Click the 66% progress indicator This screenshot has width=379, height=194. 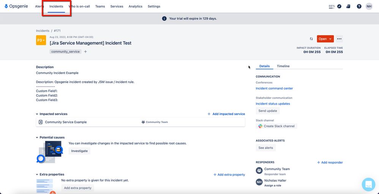pos(332,6)
